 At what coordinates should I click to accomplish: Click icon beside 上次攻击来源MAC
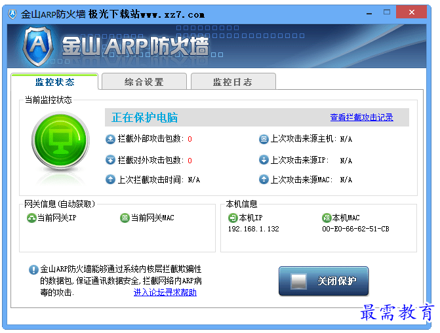(264, 179)
